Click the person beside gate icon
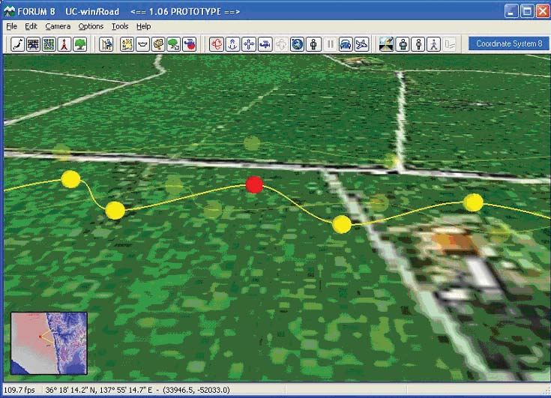Viewport: 551px width, 398px height. pyautogui.click(x=106, y=45)
